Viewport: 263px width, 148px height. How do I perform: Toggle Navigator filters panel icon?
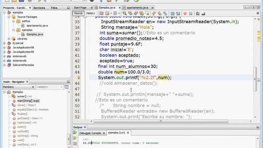pyautogui.click(x=67, y=87)
